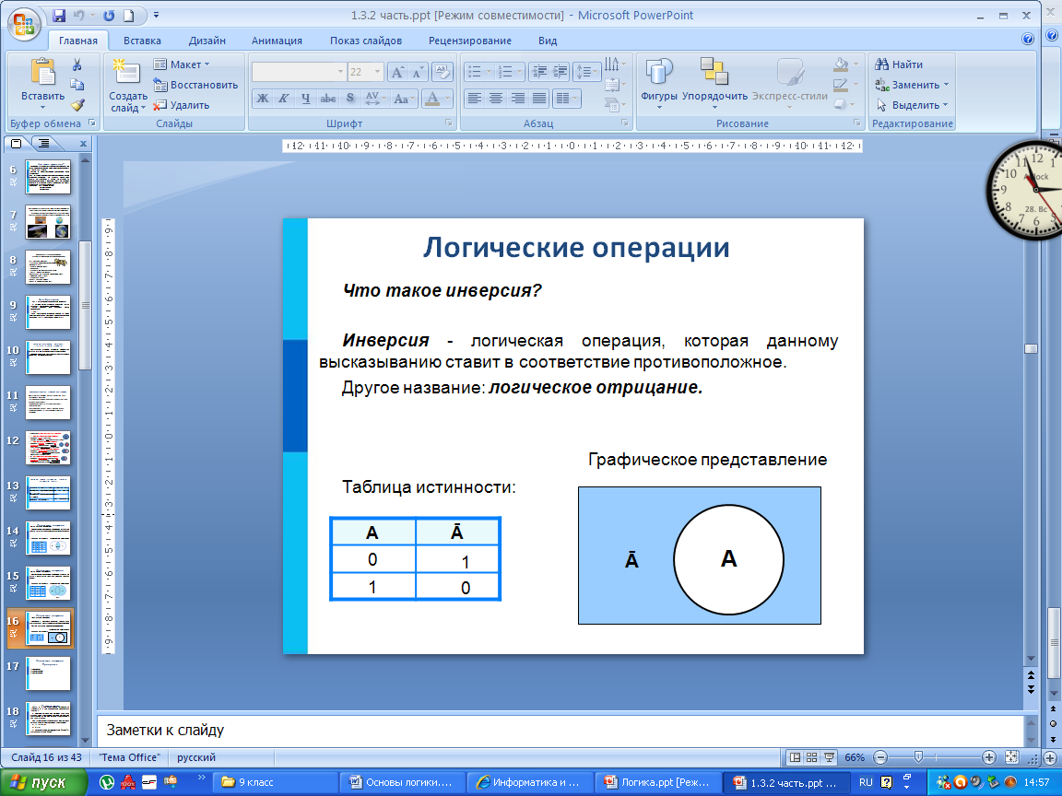The image size is (1062, 796).
Task: Switch to Slide Sorter view icon
Action: 811,757
